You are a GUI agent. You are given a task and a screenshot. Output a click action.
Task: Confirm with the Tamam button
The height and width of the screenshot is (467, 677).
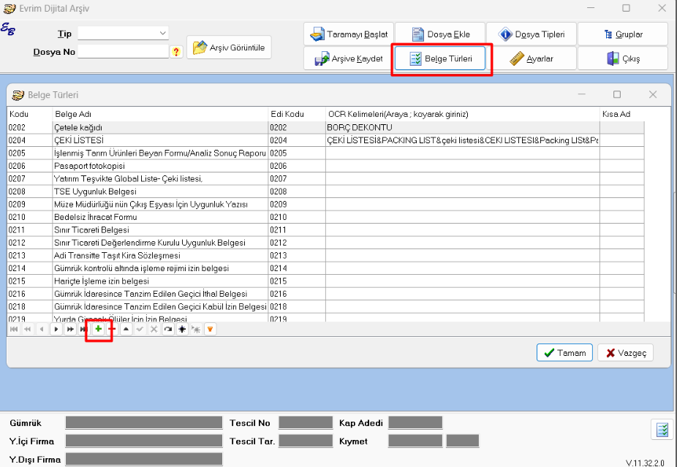pyautogui.click(x=564, y=353)
